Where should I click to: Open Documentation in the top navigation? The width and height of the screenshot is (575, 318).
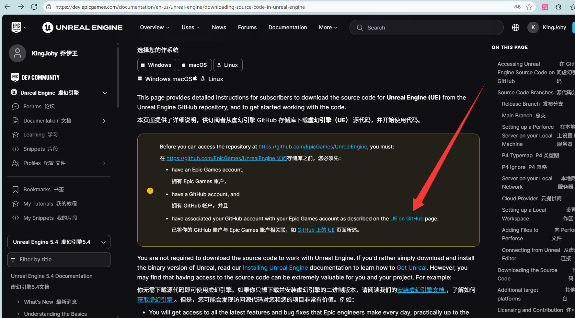point(288,28)
